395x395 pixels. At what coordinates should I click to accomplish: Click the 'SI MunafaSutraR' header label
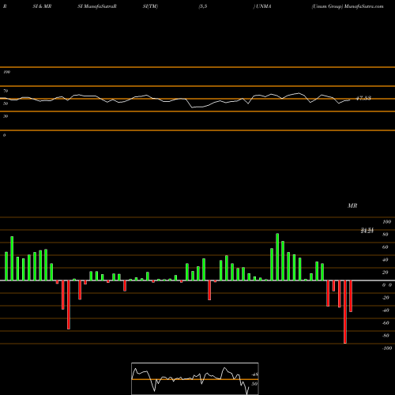pyautogui.click(x=97, y=6)
